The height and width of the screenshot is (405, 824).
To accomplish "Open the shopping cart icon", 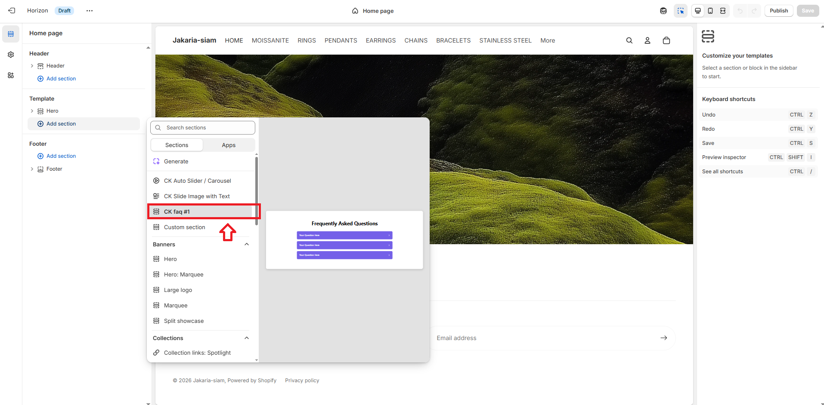I will tap(666, 40).
